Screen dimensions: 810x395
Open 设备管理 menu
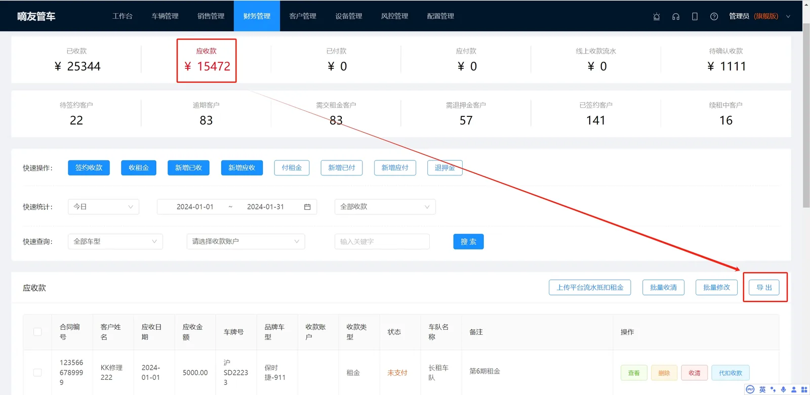349,16
